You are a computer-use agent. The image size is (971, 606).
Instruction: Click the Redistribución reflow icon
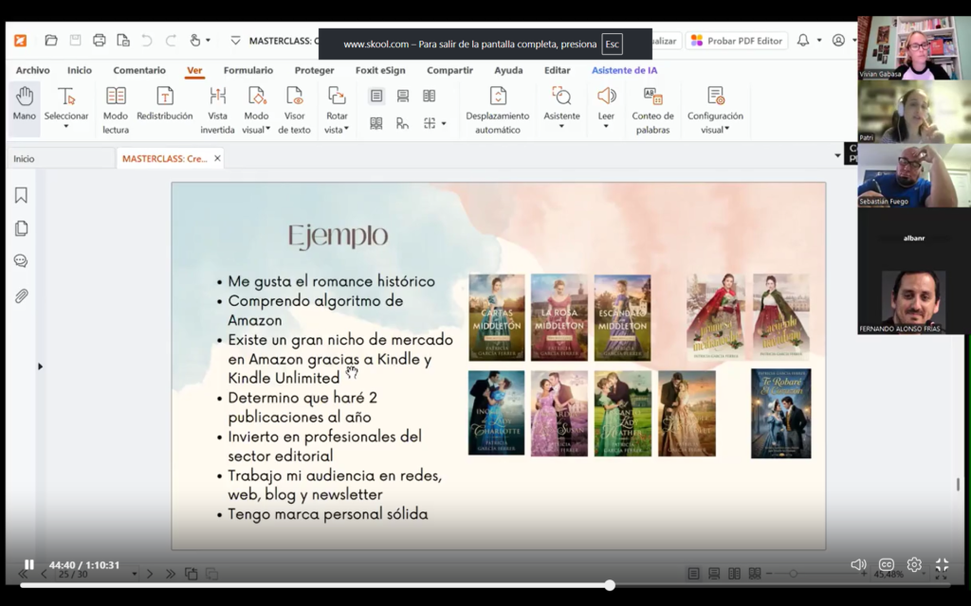click(x=165, y=96)
